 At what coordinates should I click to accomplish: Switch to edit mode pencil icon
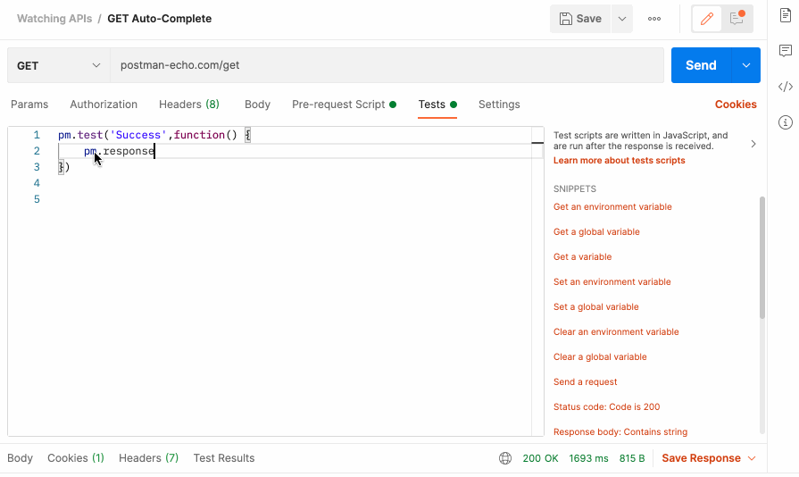point(708,19)
